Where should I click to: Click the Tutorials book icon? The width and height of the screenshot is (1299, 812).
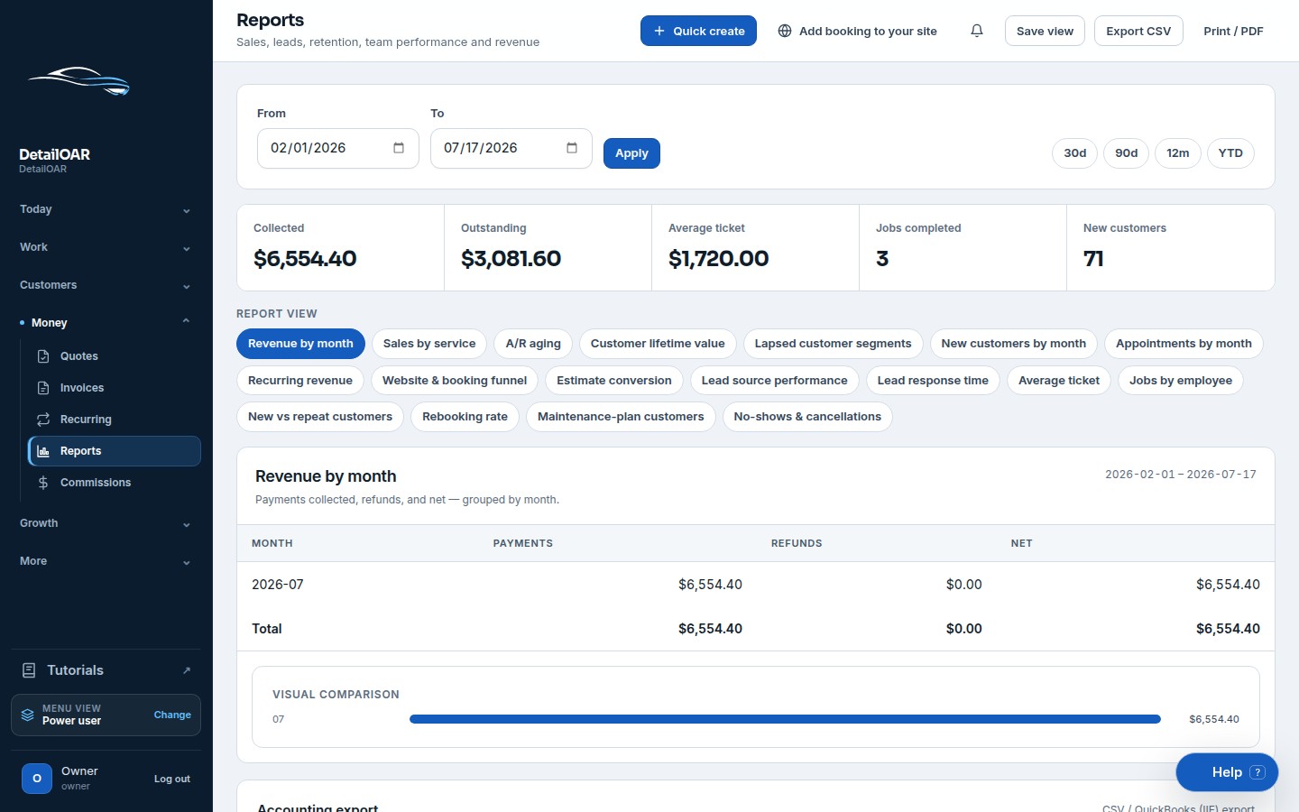[29, 670]
